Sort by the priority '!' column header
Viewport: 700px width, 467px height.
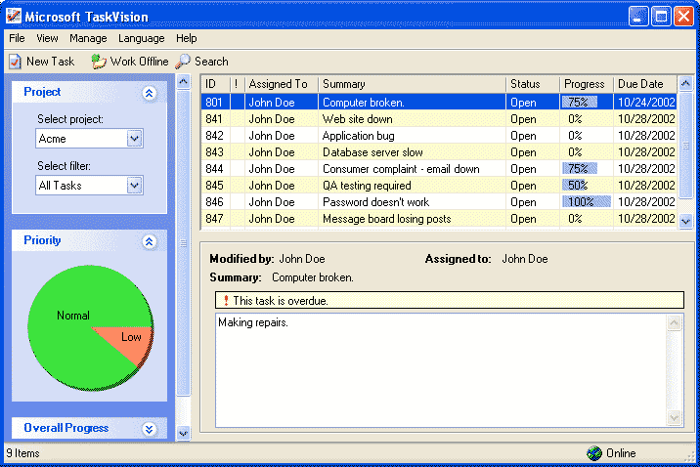[237, 84]
